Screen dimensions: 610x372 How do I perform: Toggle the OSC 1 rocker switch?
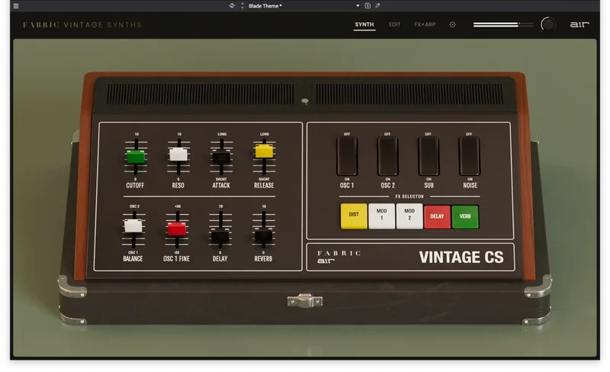[x=347, y=156]
